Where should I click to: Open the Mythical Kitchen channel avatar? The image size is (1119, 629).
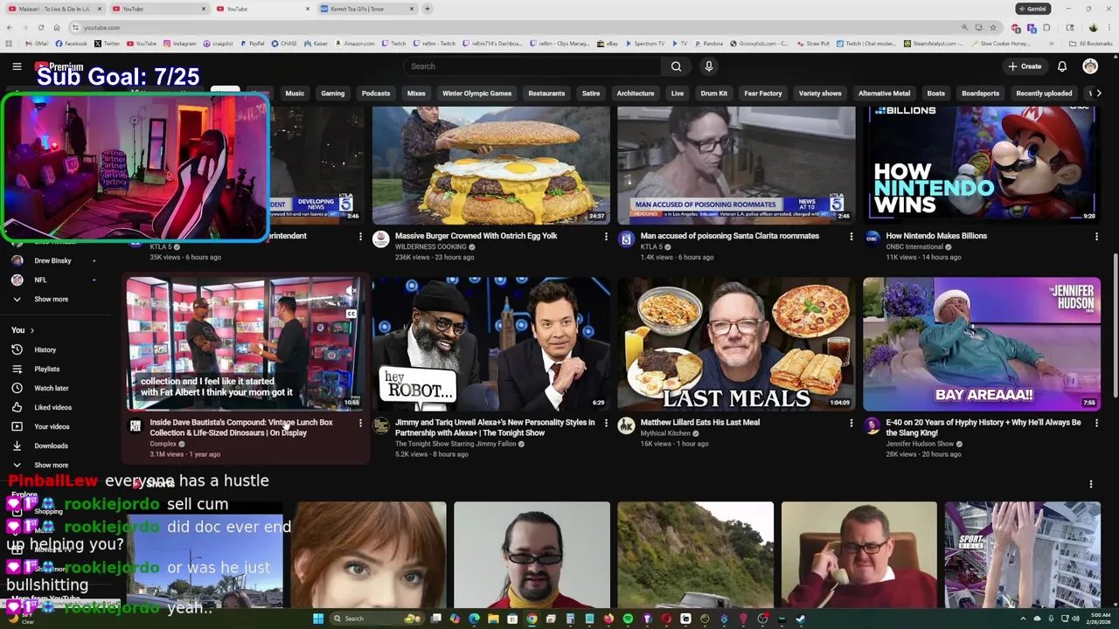coord(626,426)
